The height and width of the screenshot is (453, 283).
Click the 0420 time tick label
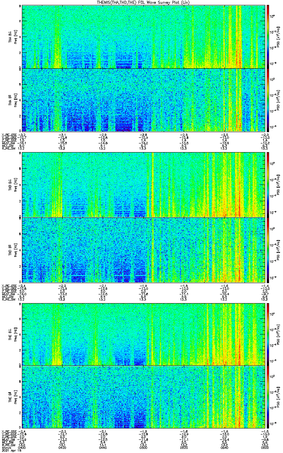(63, 447)
